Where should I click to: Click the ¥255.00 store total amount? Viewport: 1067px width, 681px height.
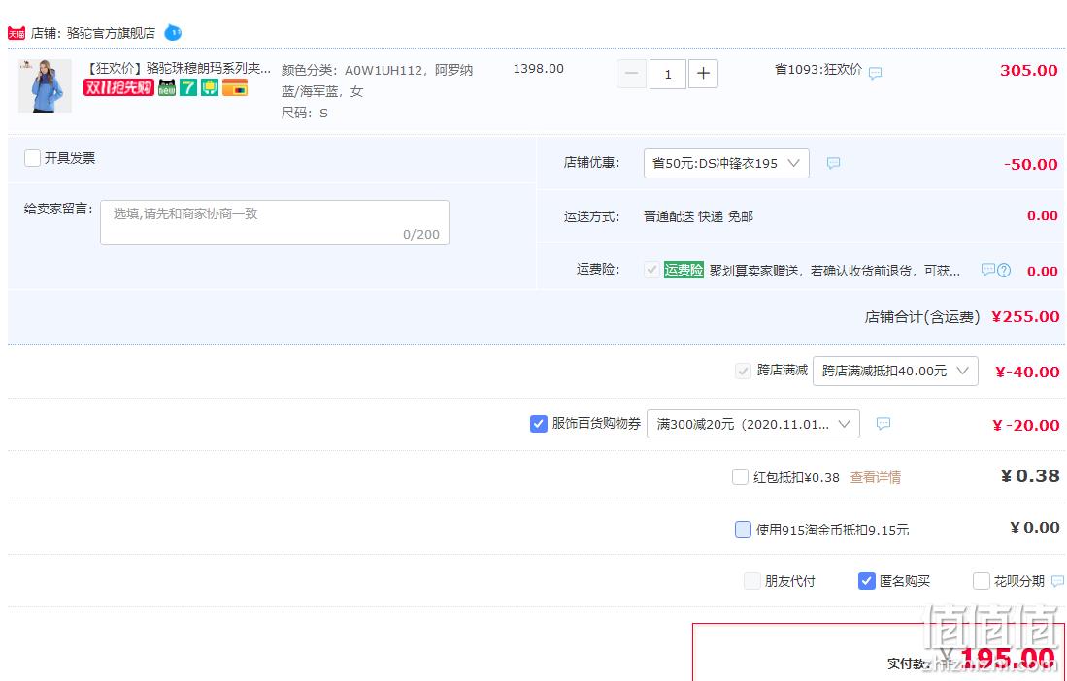coord(1025,316)
